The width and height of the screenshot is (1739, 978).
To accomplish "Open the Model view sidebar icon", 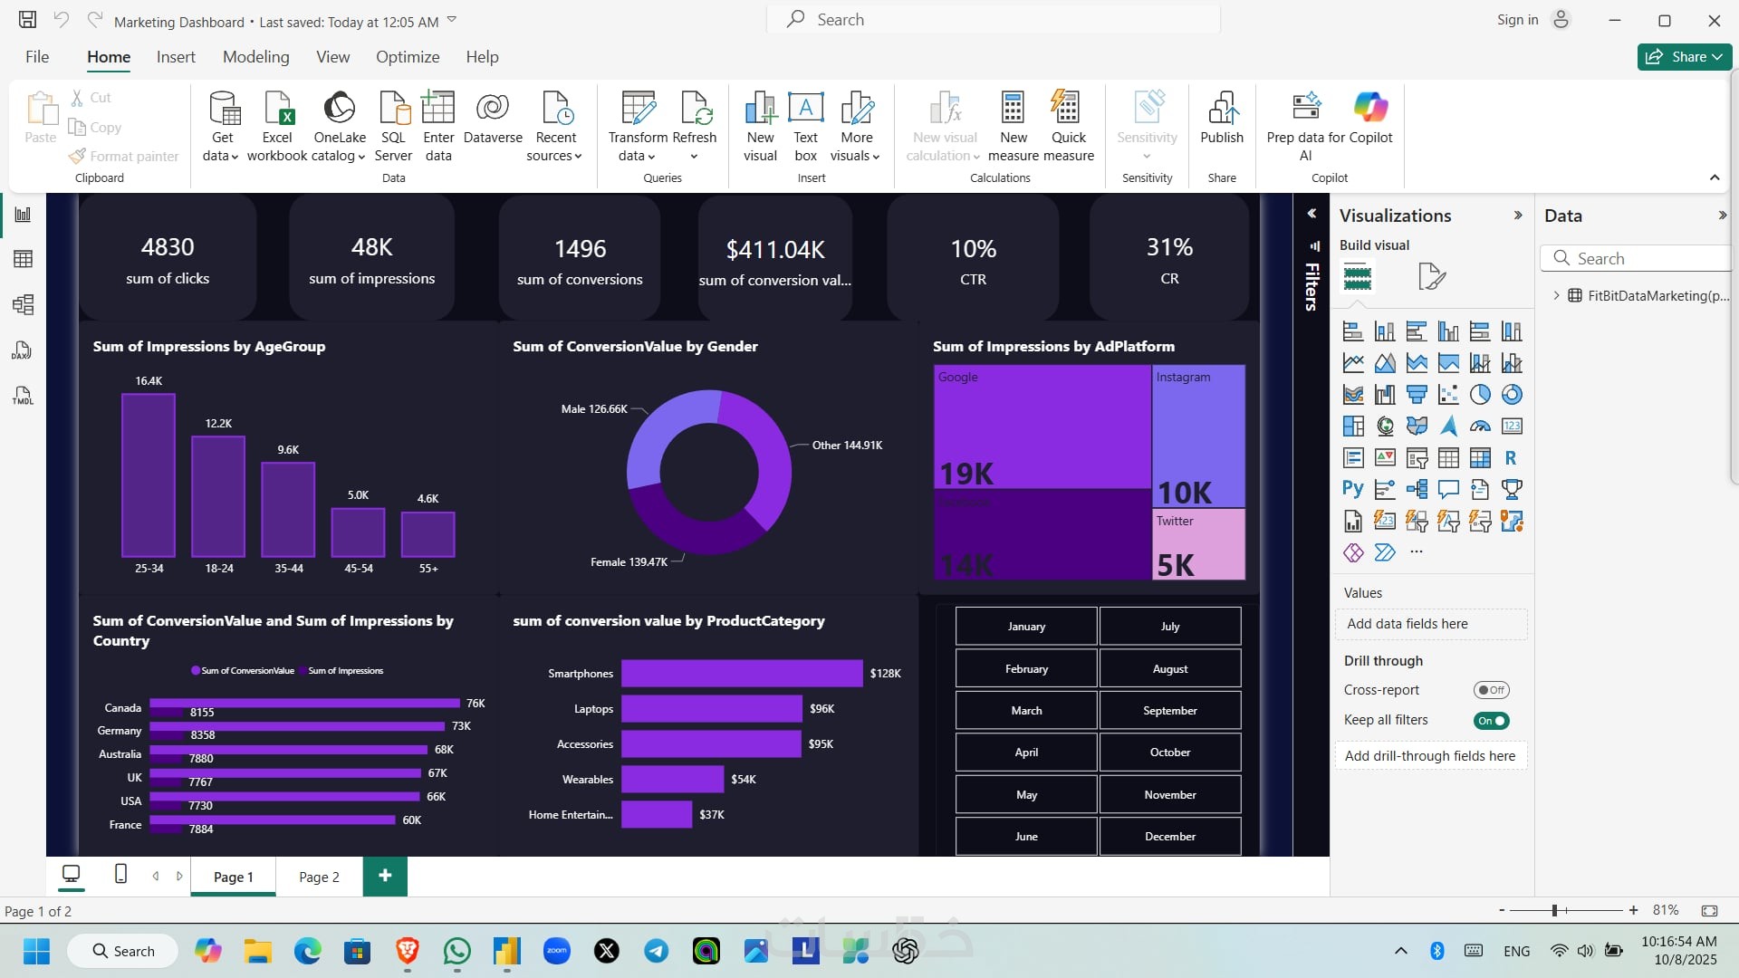I will pyautogui.click(x=24, y=304).
